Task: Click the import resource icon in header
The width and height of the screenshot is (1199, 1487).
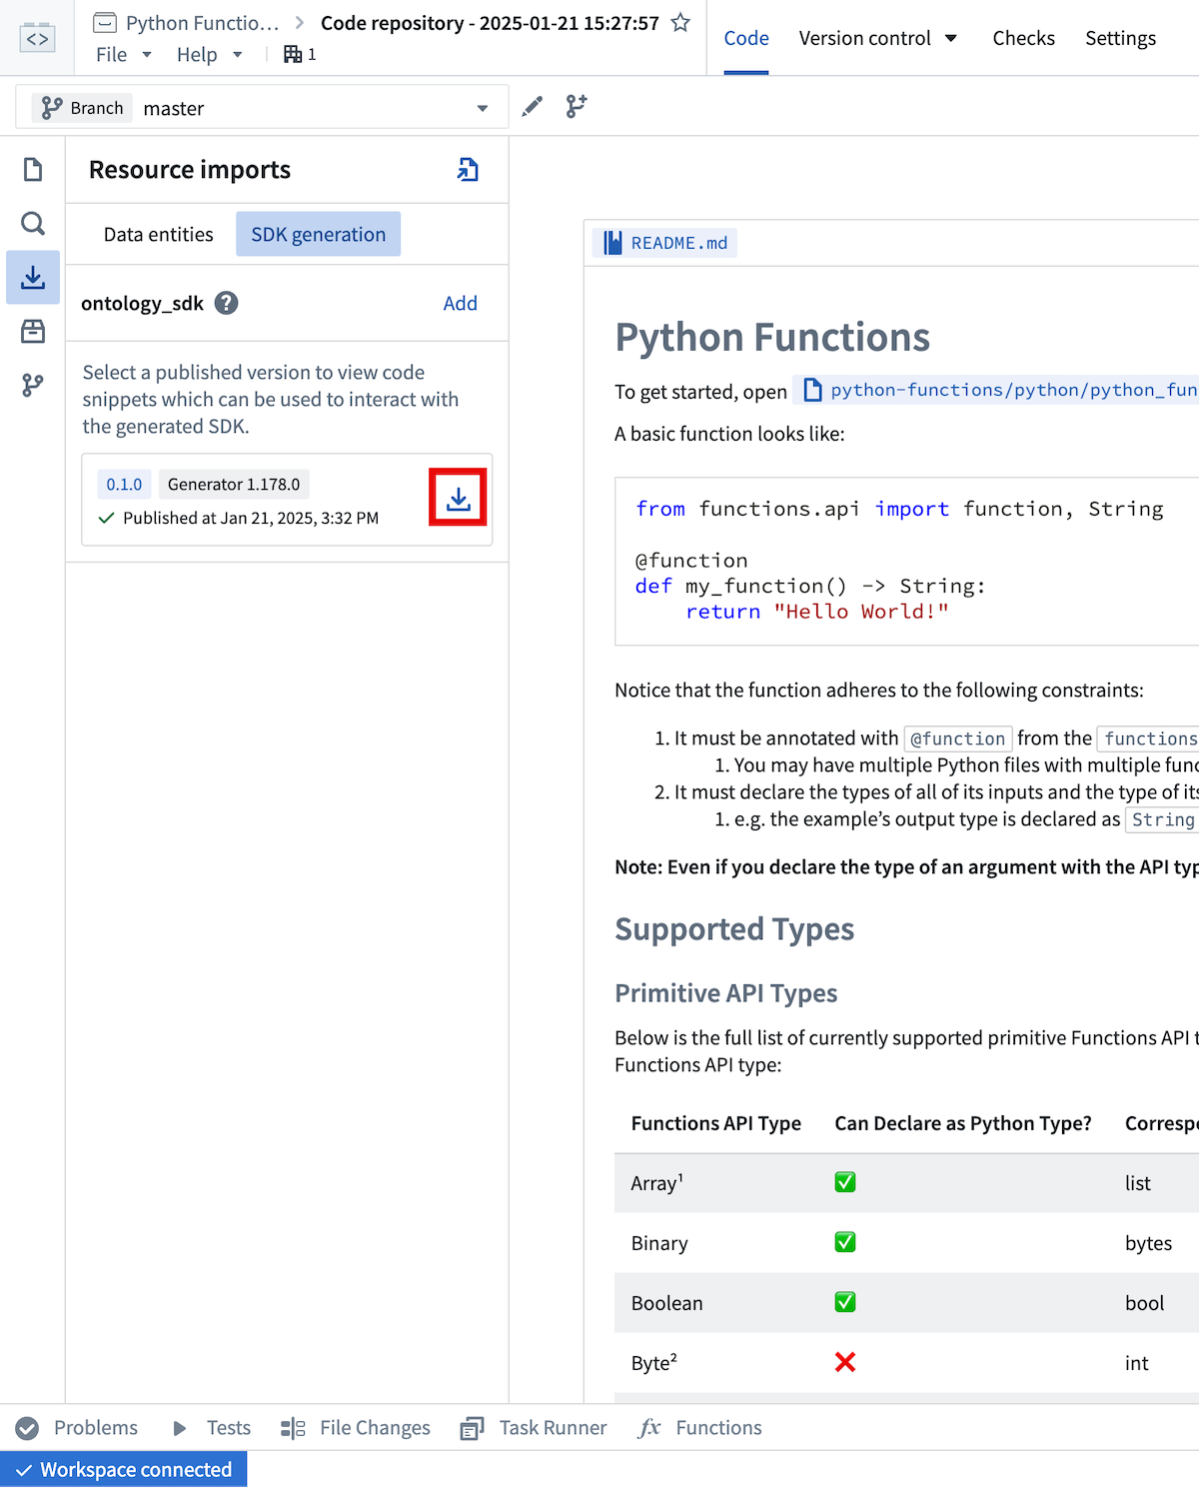Action: point(468,170)
